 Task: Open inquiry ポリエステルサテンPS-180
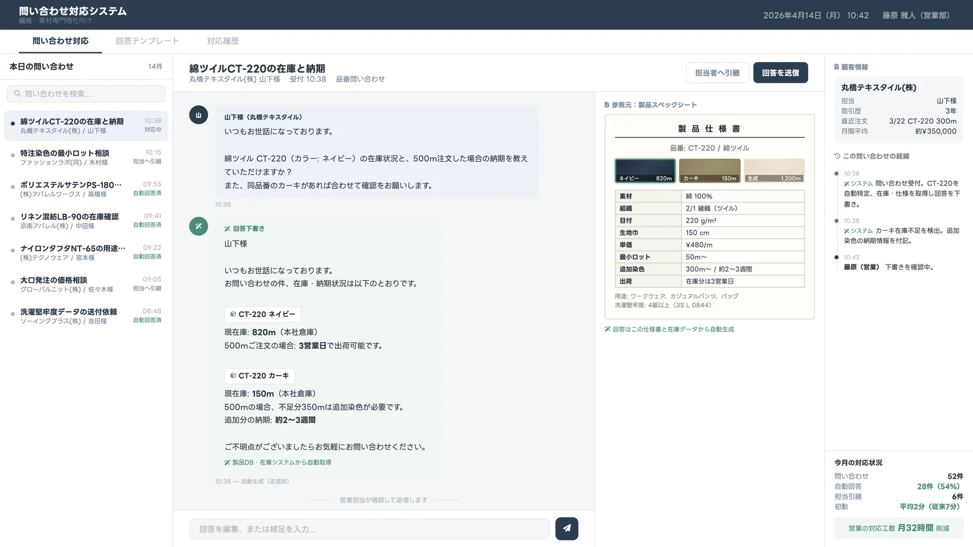(x=86, y=189)
